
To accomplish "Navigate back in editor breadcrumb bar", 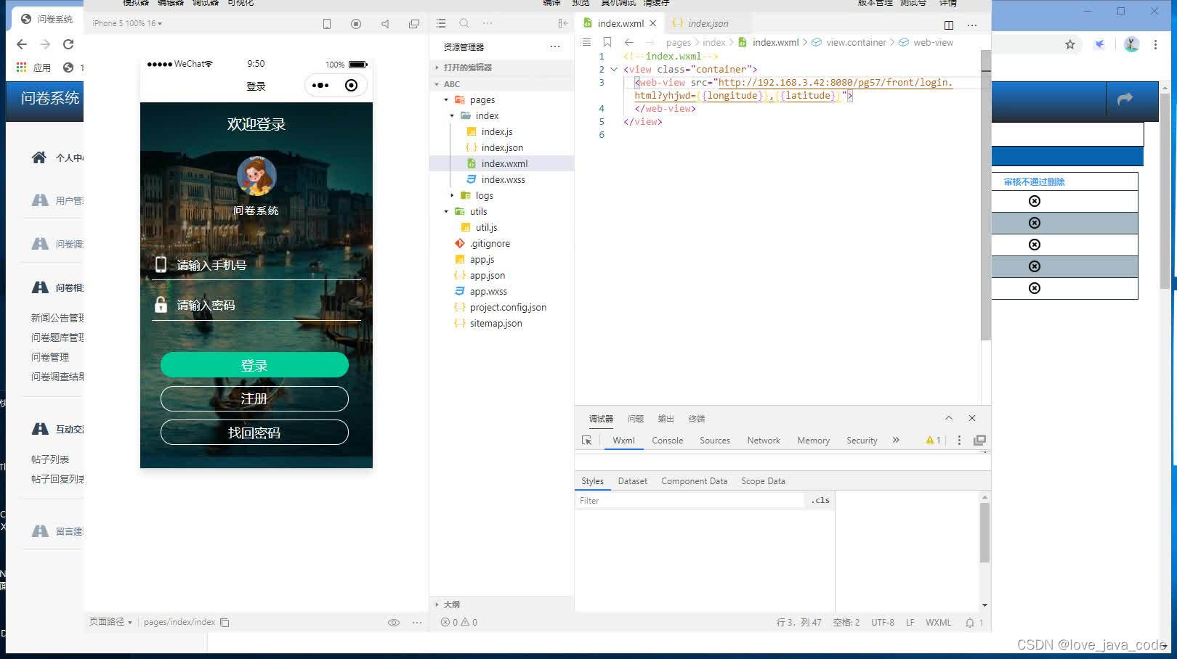I will tap(629, 42).
